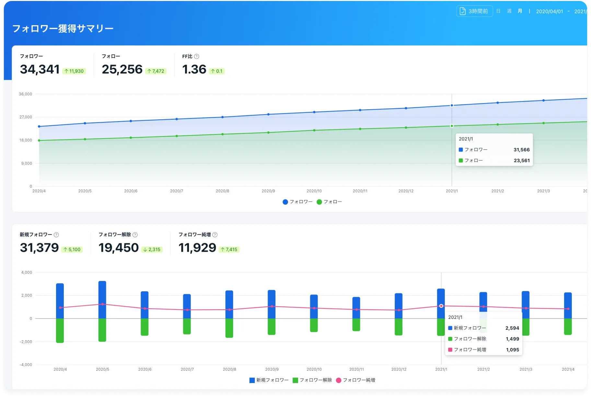Switch granularity to 週 view
The width and height of the screenshot is (591, 398).
click(509, 11)
